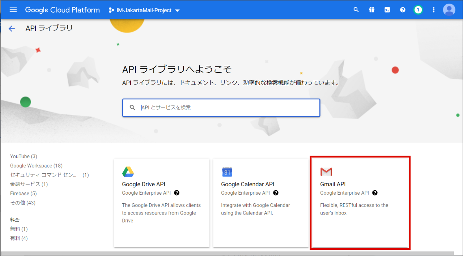This screenshot has width=463, height=256.
Task: Open the hamburger navigation menu
Action: [x=13, y=10]
